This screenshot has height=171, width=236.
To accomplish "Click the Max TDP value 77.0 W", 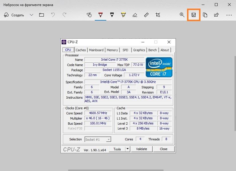I will pyautogui.click(x=138, y=65).
